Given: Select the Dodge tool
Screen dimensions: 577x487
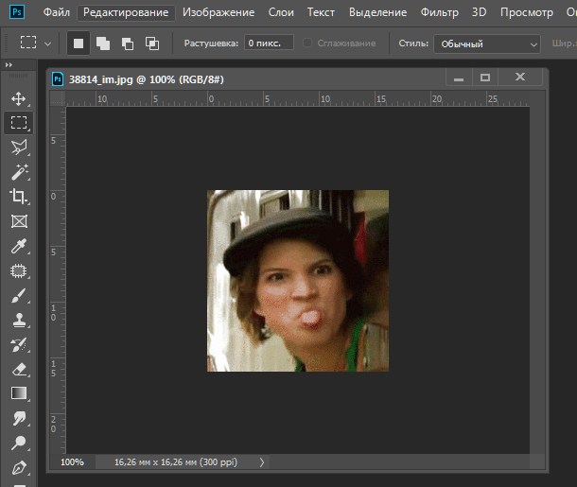Looking at the screenshot, I should click(x=18, y=443).
